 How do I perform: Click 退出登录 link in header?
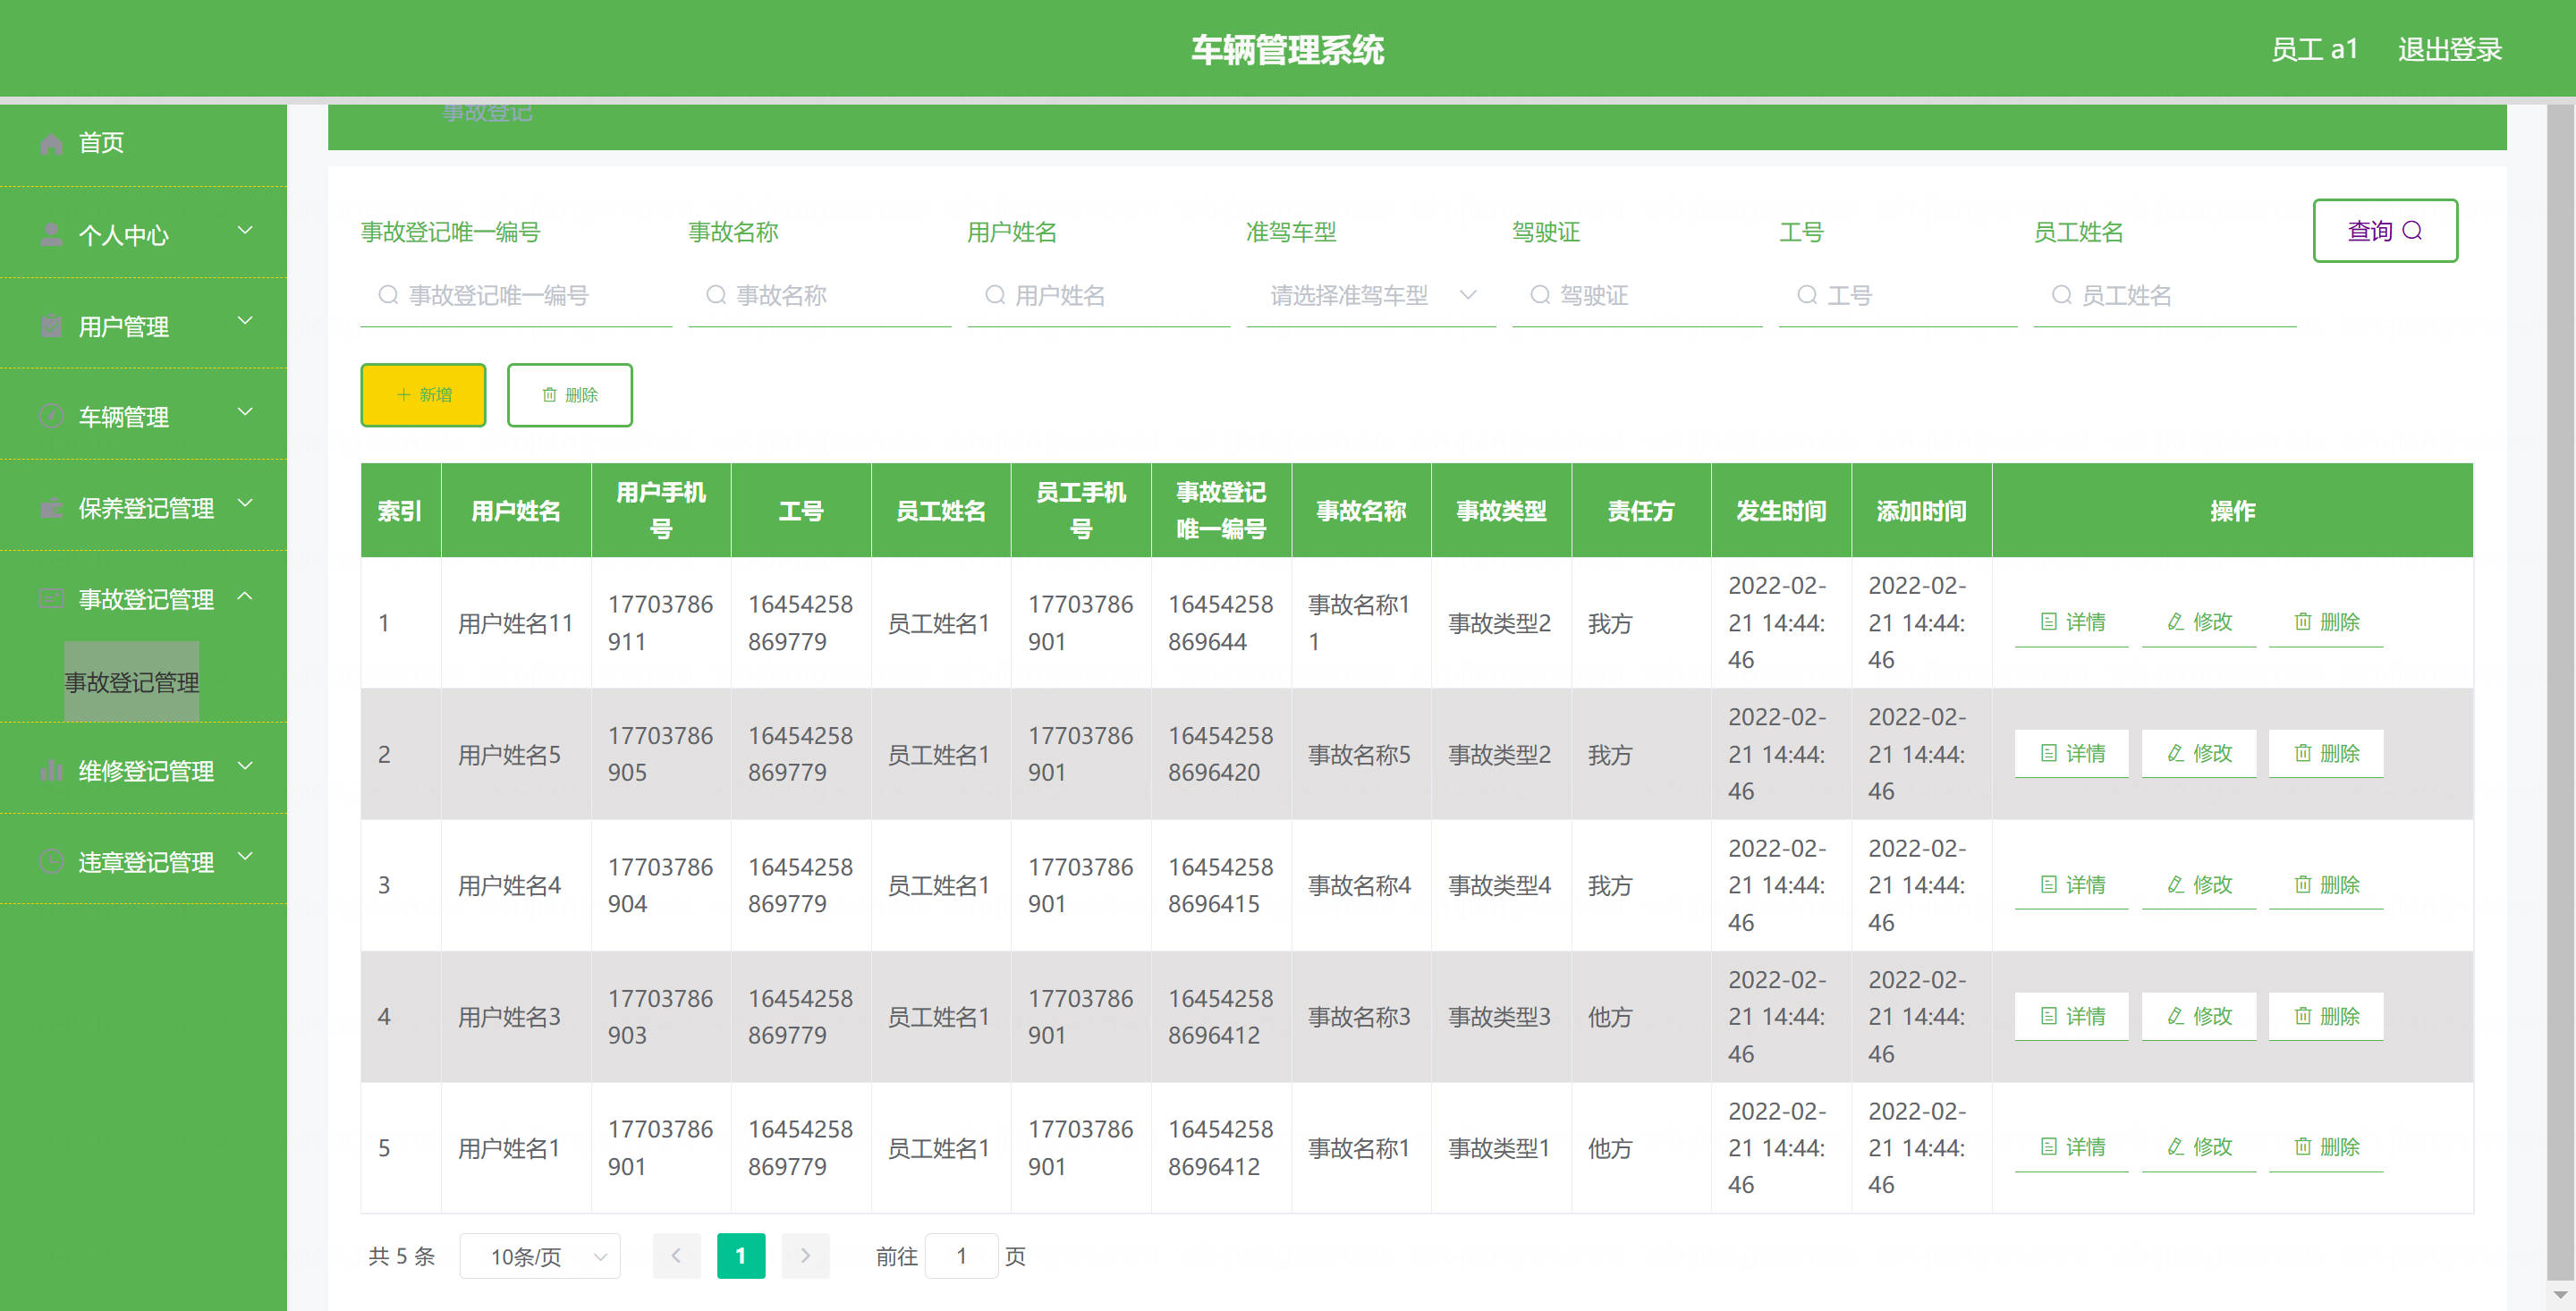pyautogui.click(x=2449, y=49)
